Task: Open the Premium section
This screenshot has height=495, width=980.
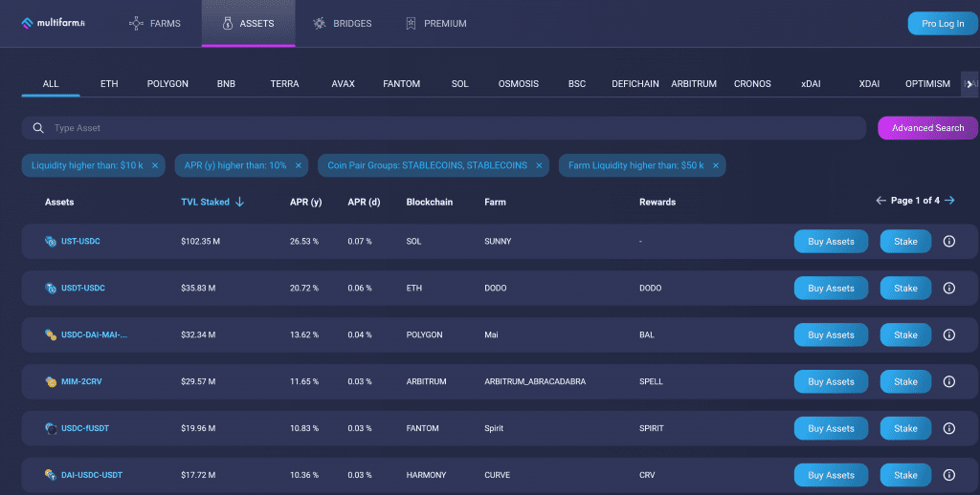Action: pos(435,23)
